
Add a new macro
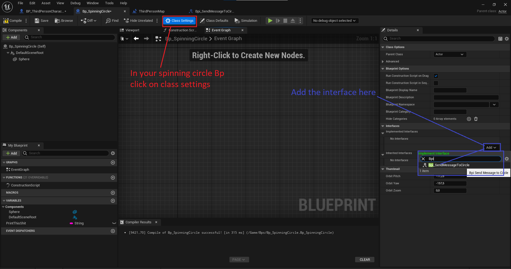click(113, 193)
